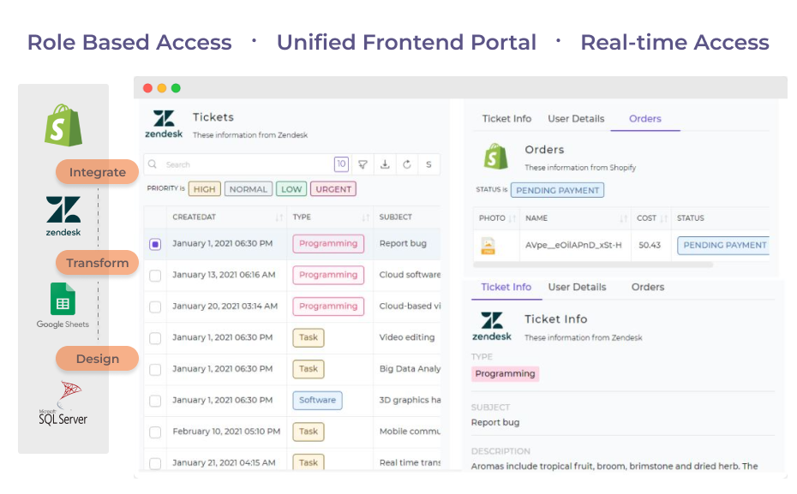
Task: Click the Google Sheets icon in sidebar
Action: click(63, 301)
